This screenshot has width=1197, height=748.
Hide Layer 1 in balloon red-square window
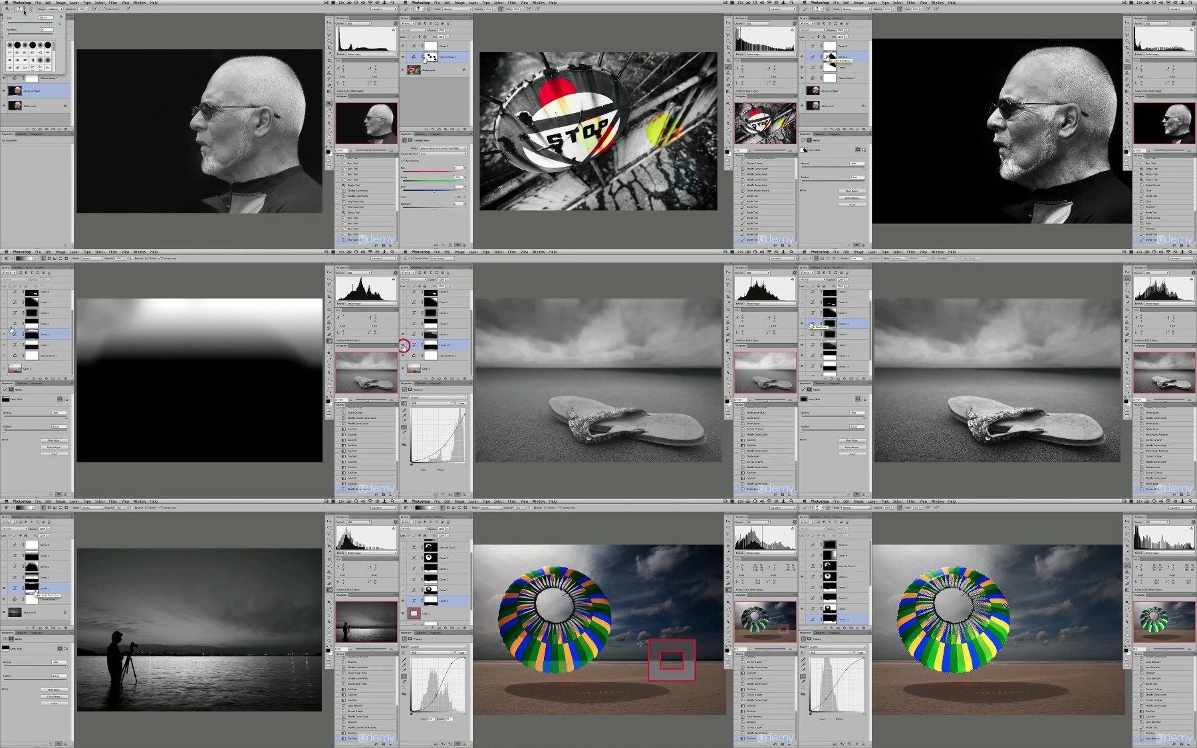[403, 613]
